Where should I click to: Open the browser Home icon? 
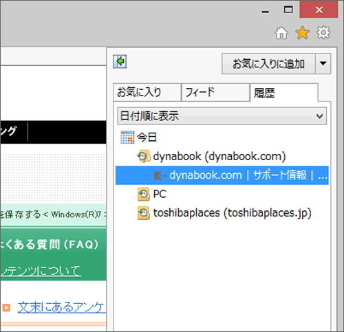(281, 33)
